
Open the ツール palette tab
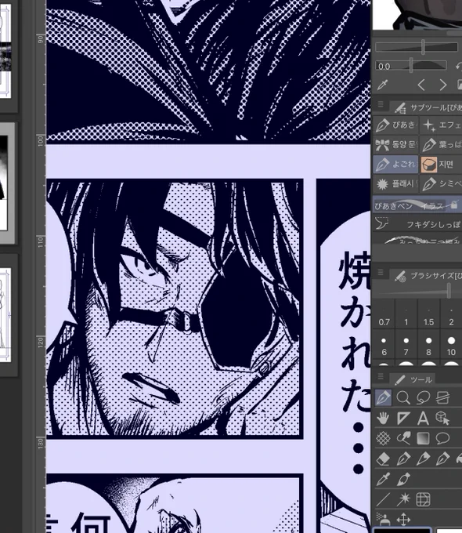point(413,379)
